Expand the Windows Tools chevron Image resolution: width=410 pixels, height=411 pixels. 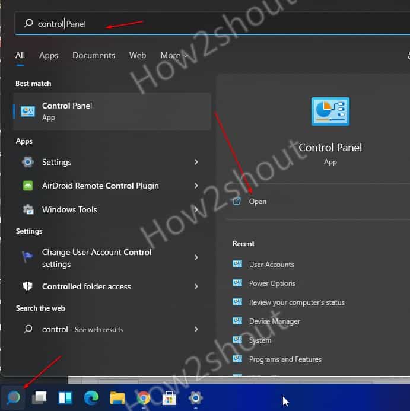196,209
